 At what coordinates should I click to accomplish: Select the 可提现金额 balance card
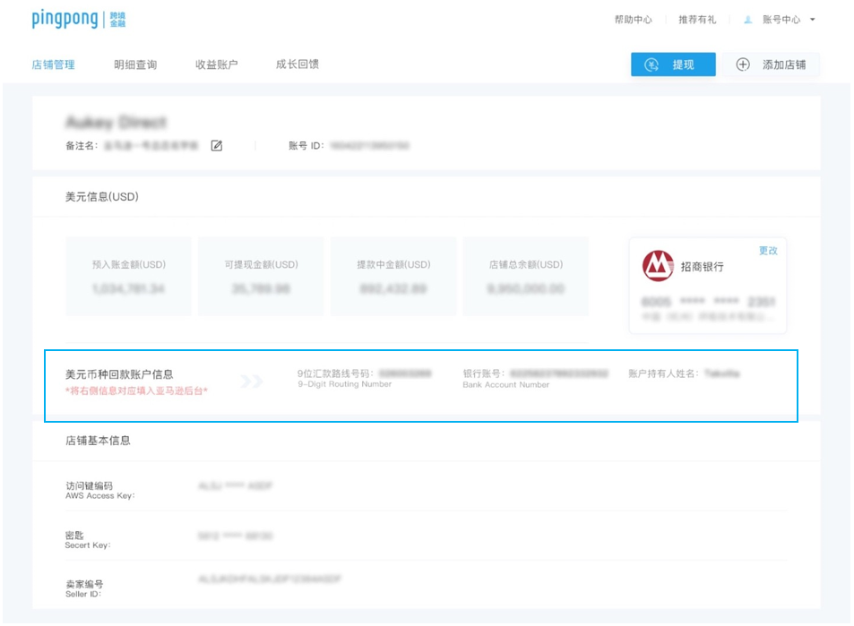pyautogui.click(x=262, y=277)
